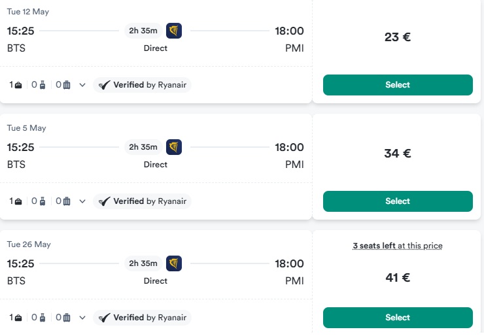Click 2h 35m duration on 12 May flight
The image size is (484, 336).
pyautogui.click(x=143, y=31)
